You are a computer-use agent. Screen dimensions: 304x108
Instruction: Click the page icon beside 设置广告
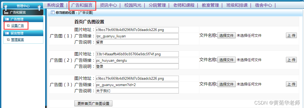click(8, 25)
